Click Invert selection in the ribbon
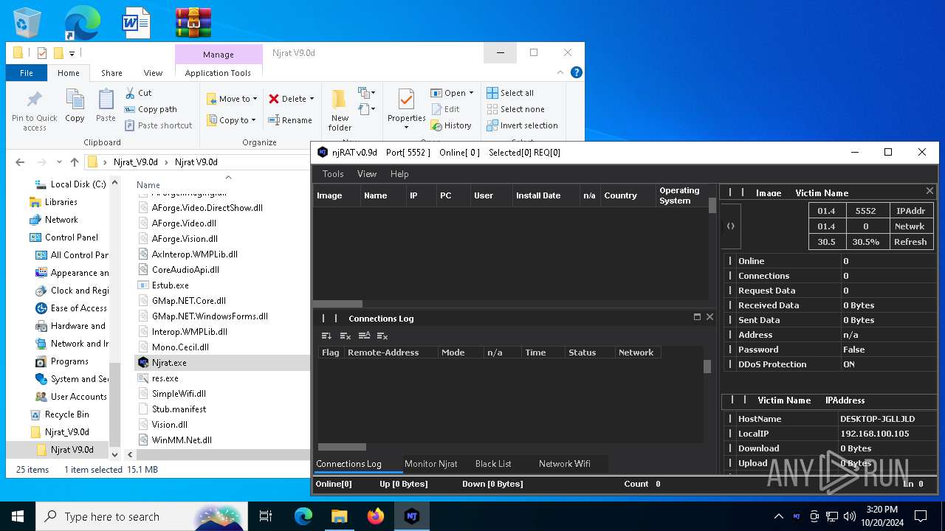945x531 pixels. coord(522,125)
